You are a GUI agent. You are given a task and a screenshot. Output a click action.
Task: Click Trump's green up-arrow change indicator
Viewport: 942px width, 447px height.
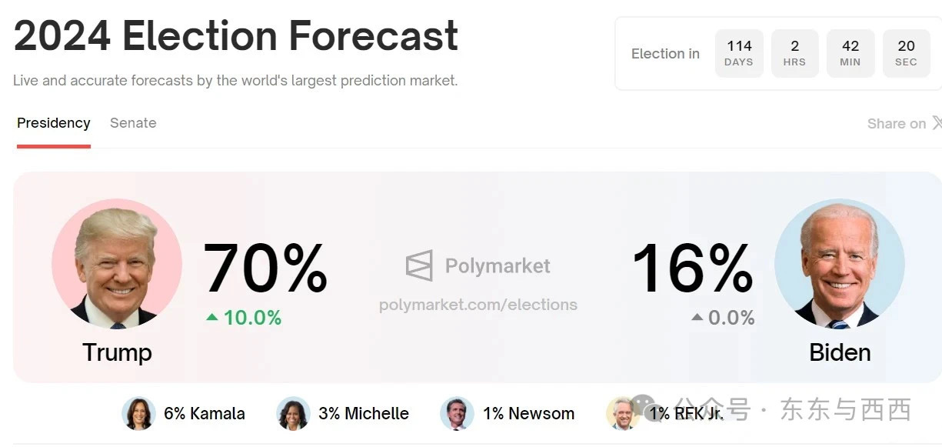211,317
